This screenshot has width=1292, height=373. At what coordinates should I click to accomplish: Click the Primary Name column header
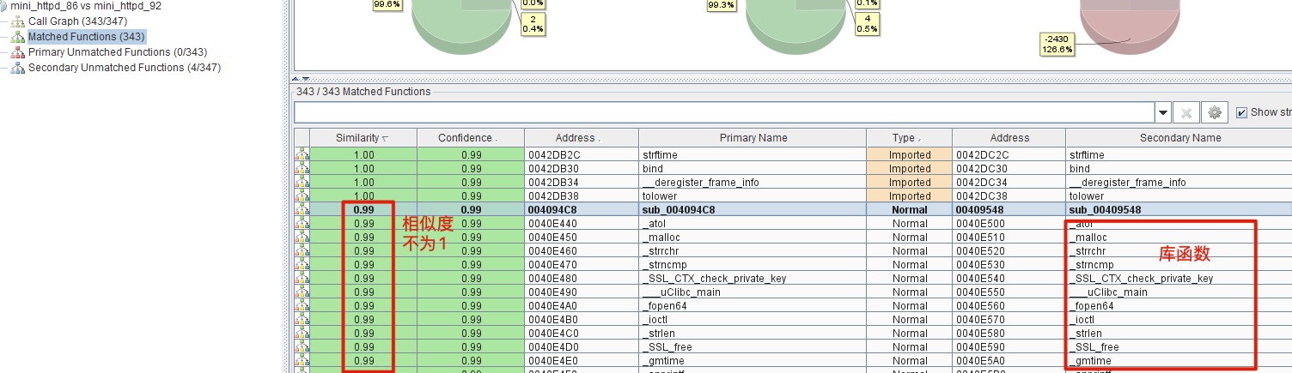point(752,138)
